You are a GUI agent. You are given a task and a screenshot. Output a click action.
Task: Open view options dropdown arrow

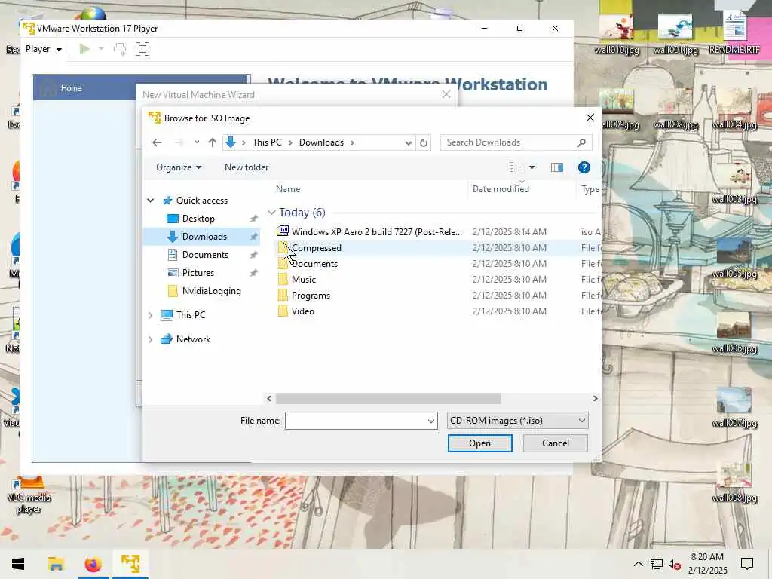532,167
